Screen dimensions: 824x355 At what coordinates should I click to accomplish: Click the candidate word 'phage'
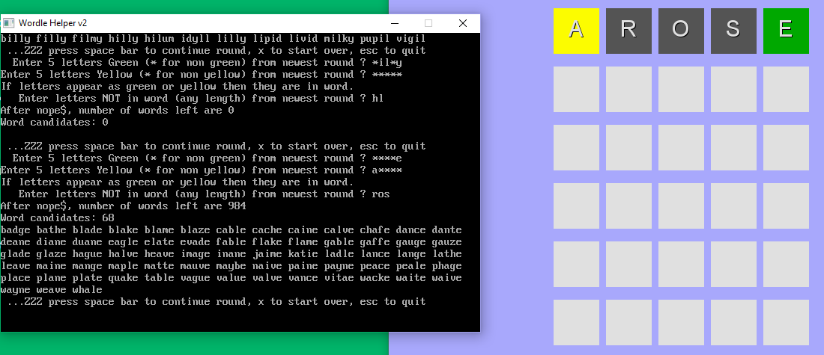coord(446,266)
